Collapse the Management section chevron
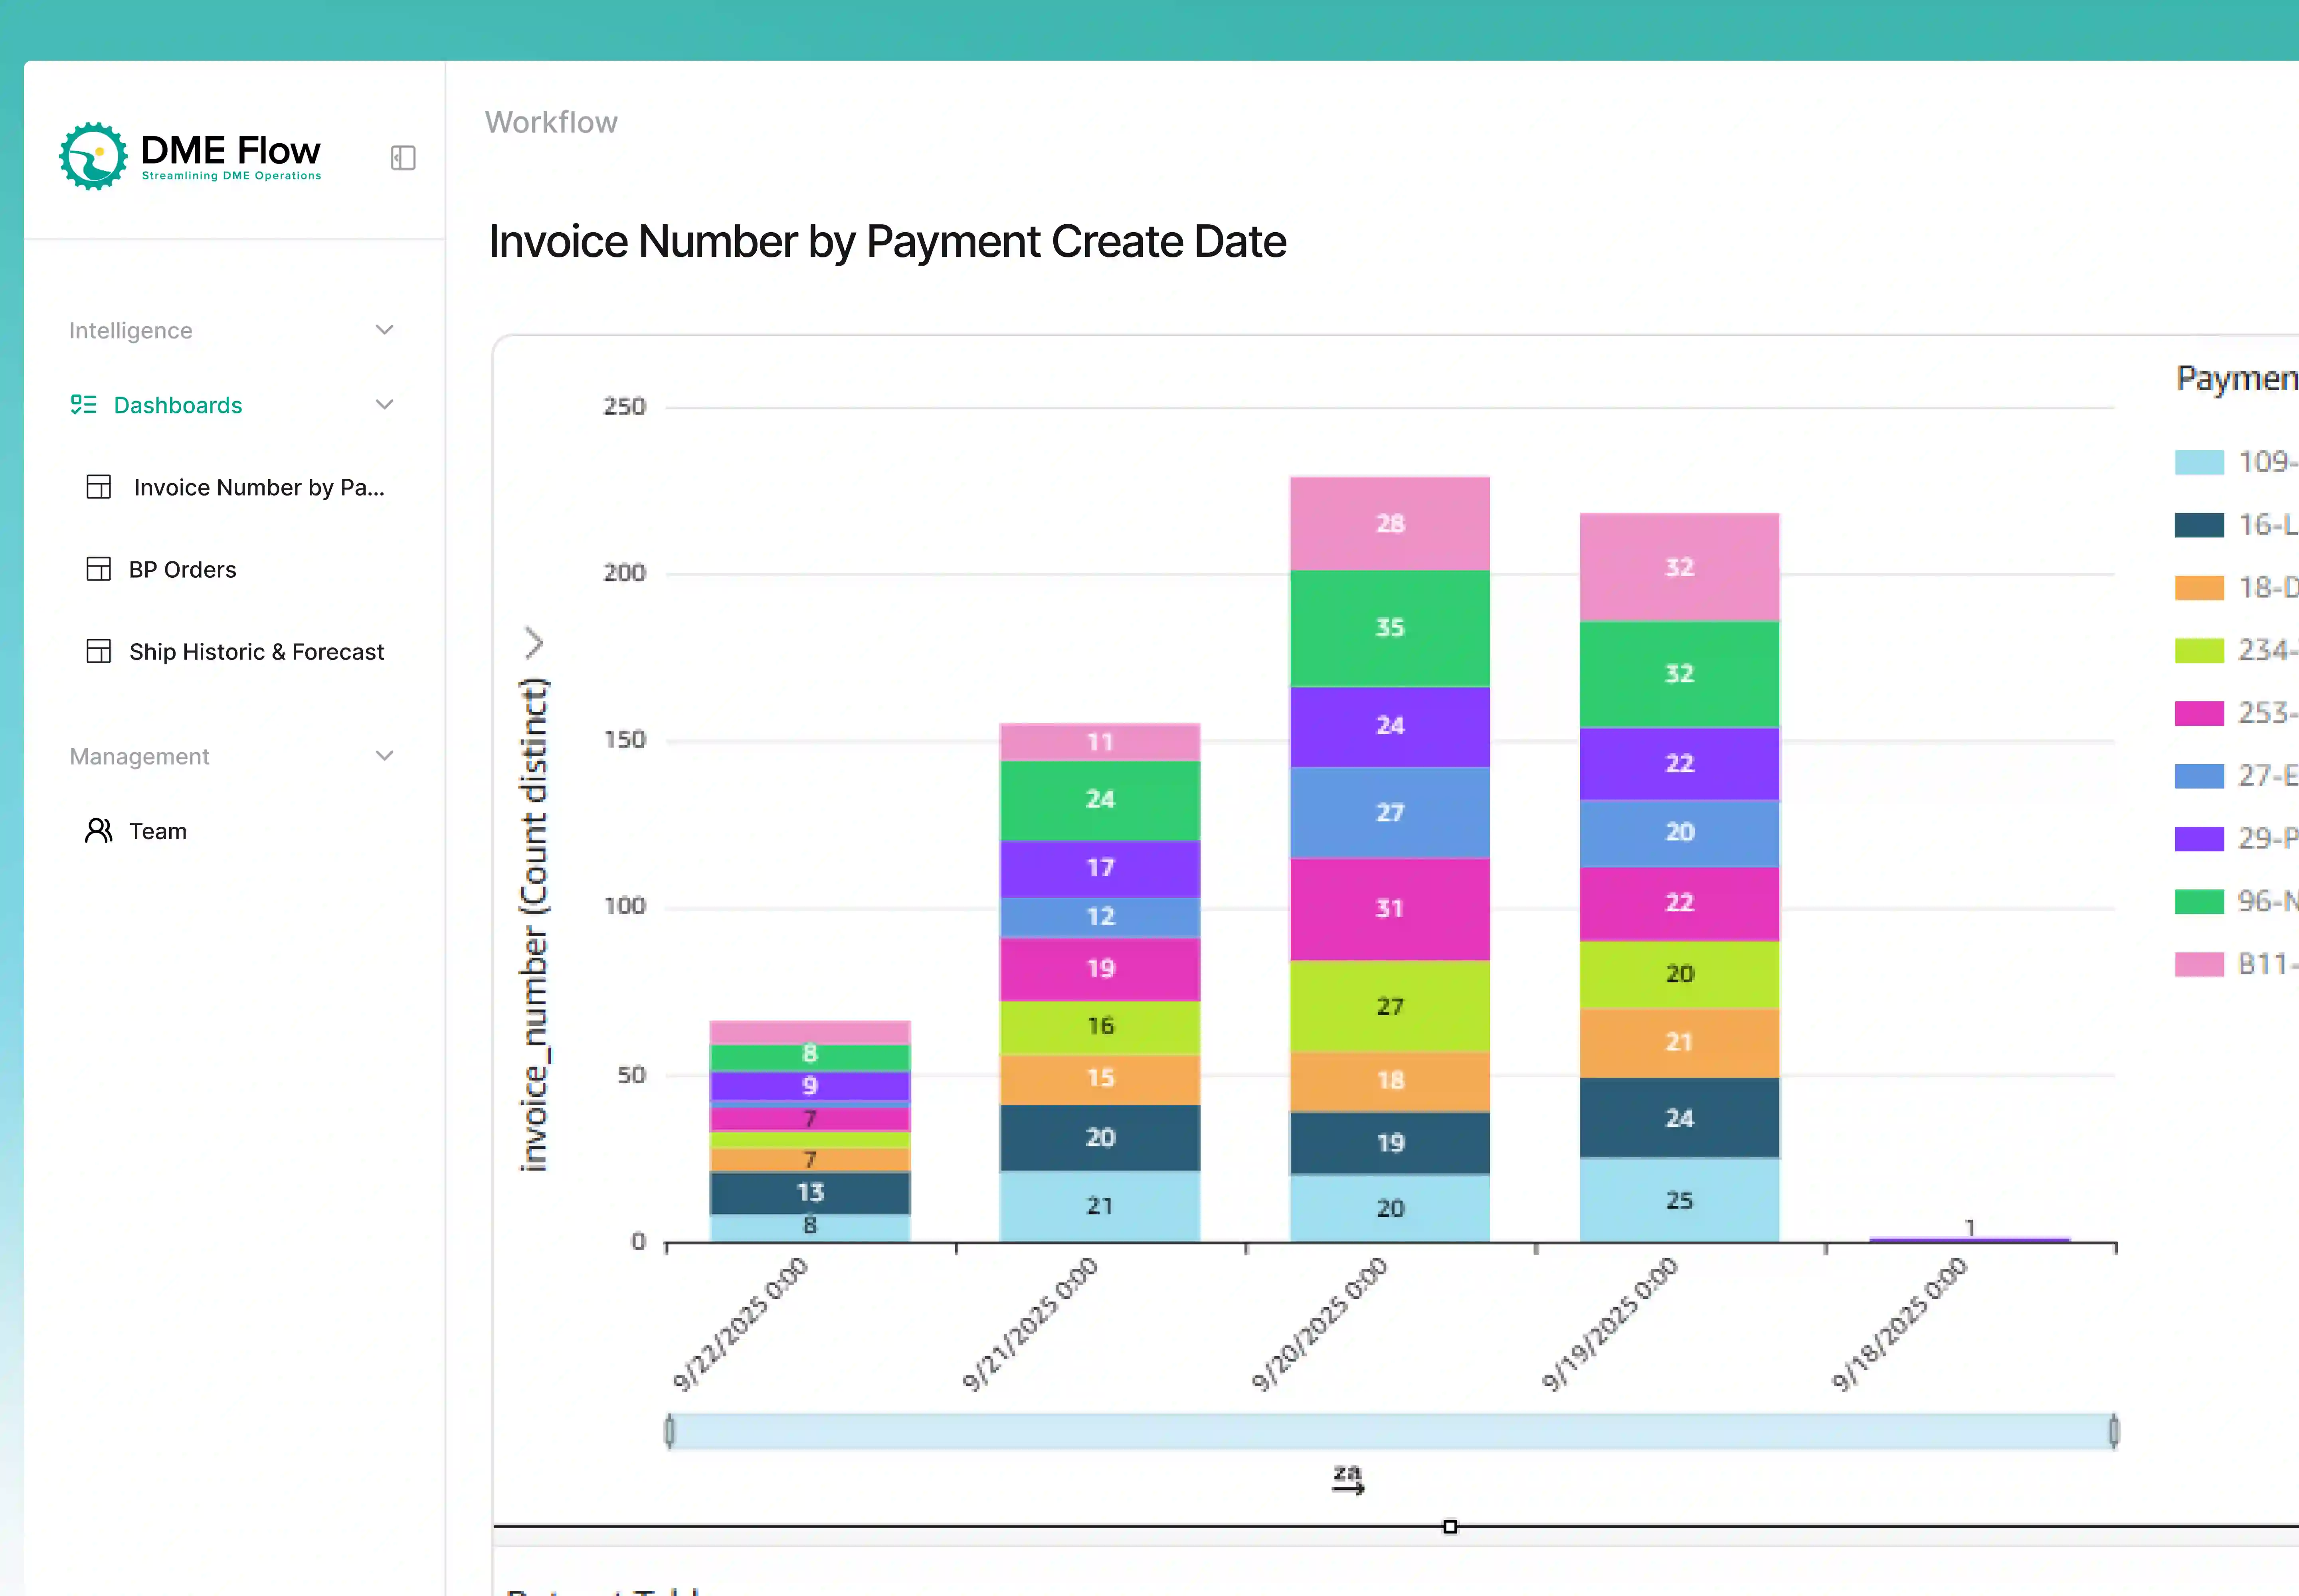The height and width of the screenshot is (1596, 2299). (384, 756)
